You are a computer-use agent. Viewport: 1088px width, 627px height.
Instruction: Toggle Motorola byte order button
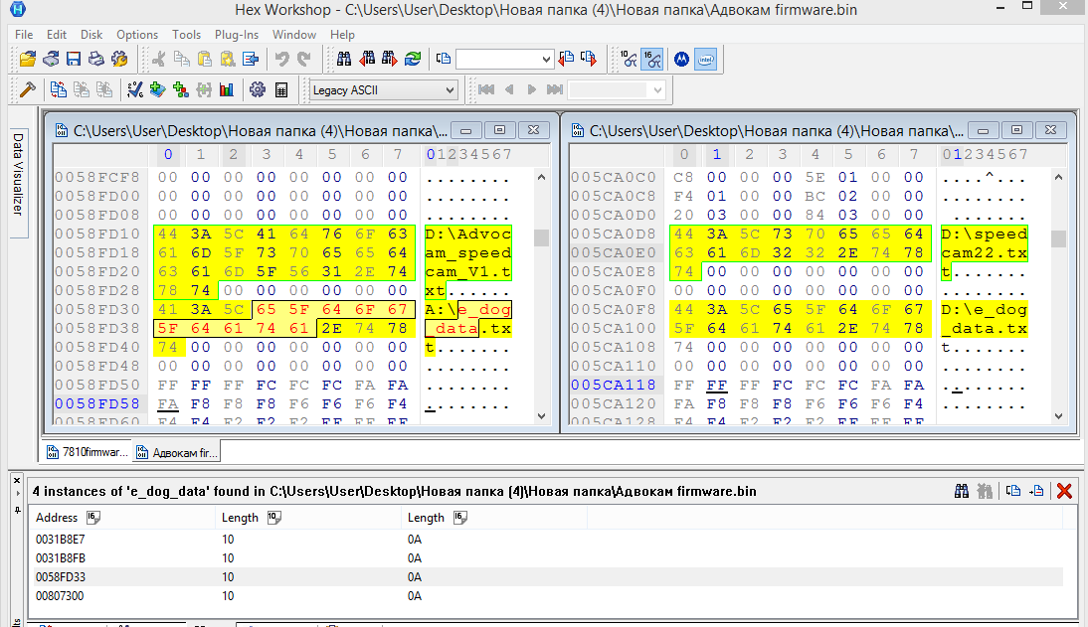(682, 60)
